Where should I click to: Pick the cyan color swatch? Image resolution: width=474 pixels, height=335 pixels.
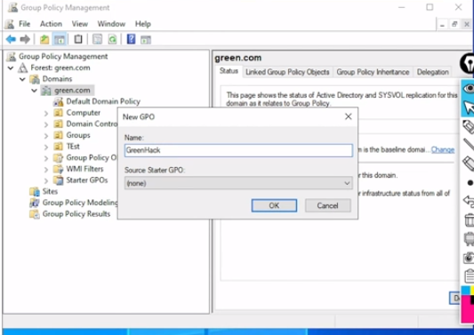point(466,290)
